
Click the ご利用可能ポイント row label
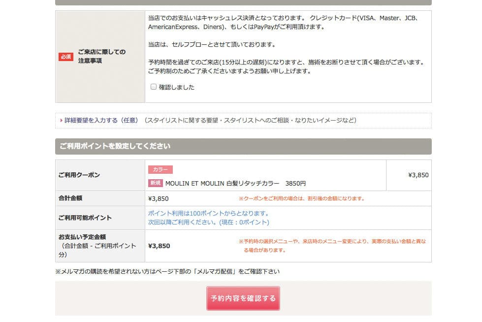[85, 218]
